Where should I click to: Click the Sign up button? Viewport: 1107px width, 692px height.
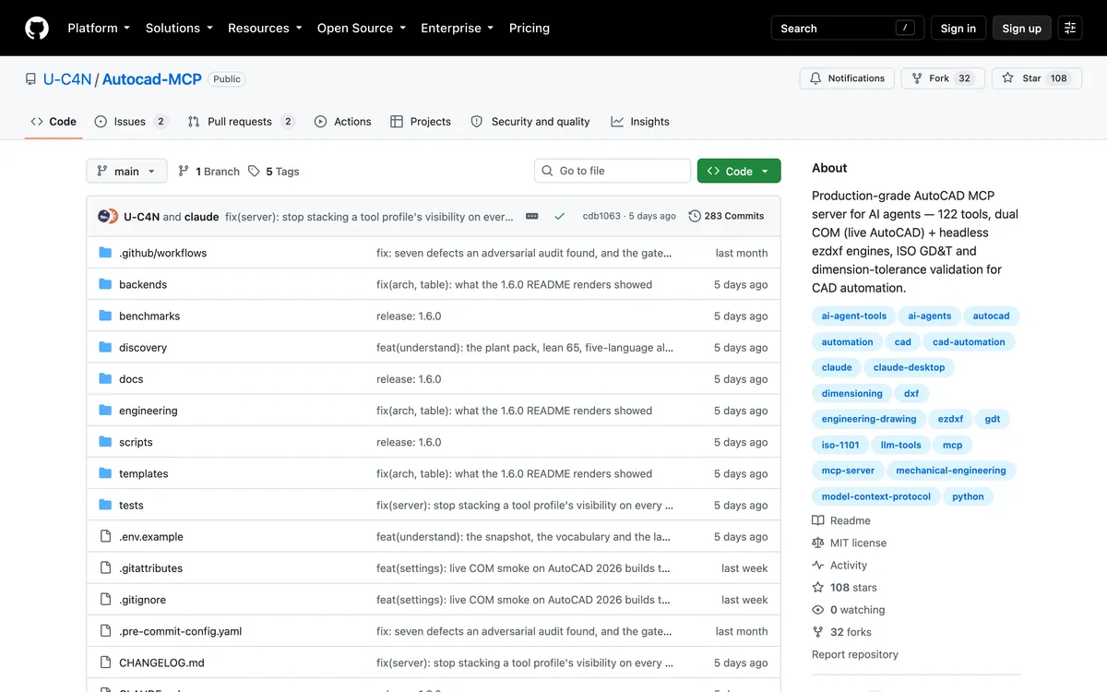point(1022,28)
